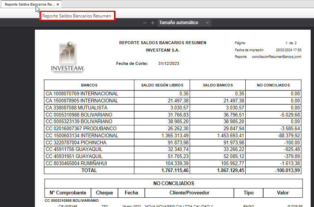The image size is (314, 207).
Task: Select the Reporte Saldos Bancarios Re... tab
Action: click(x=29, y=4)
